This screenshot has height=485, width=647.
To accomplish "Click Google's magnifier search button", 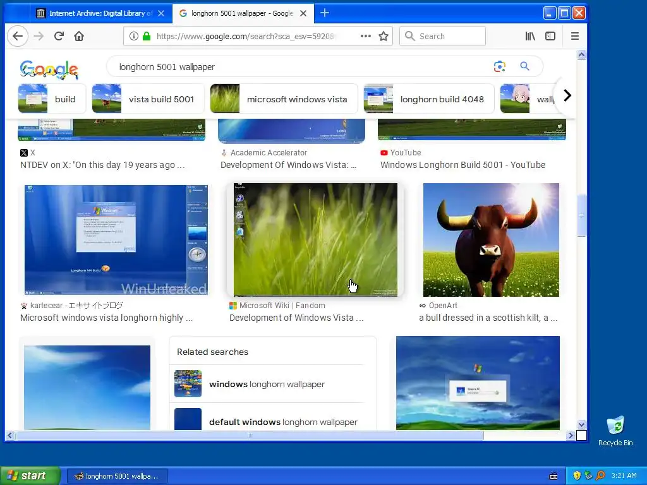I will pyautogui.click(x=524, y=66).
